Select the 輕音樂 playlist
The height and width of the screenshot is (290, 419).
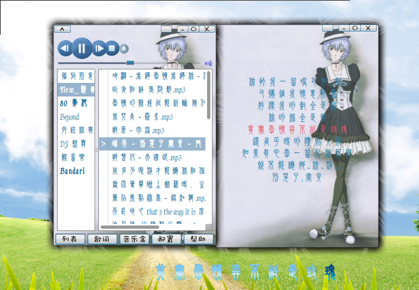76,158
